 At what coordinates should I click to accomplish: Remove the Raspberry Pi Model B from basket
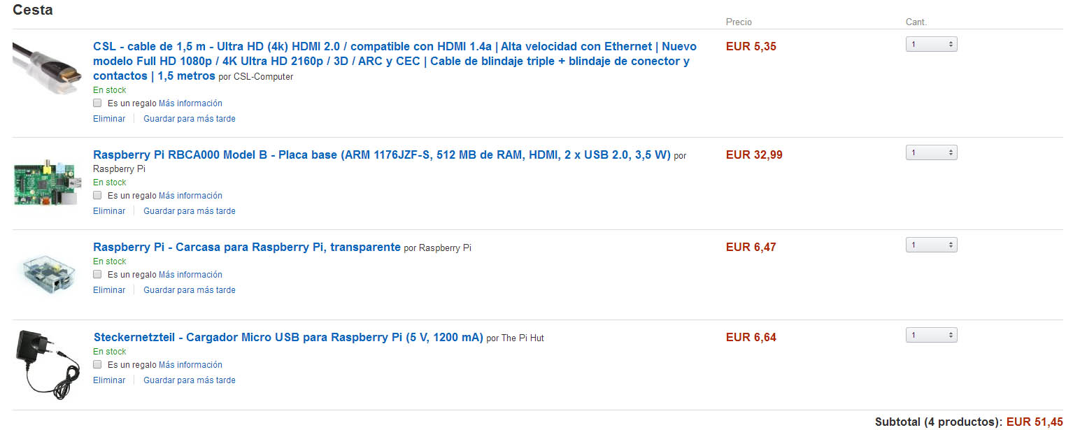coord(109,211)
